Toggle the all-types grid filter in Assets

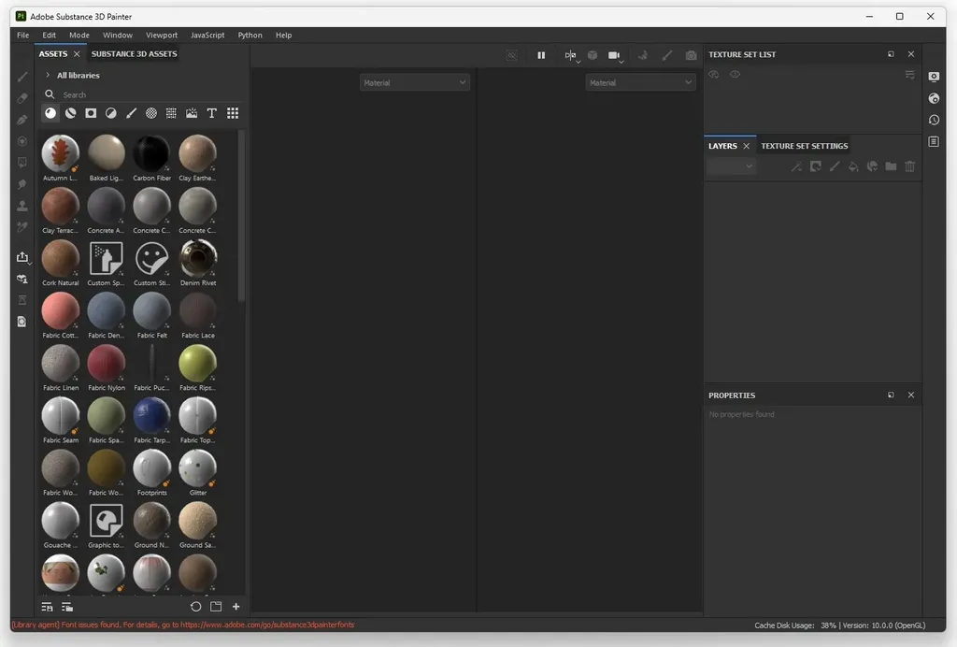pyautogui.click(x=233, y=113)
